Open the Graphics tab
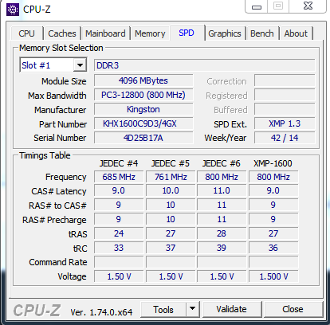Image resolution: width=330 pixels, height=325 pixels. (225, 33)
